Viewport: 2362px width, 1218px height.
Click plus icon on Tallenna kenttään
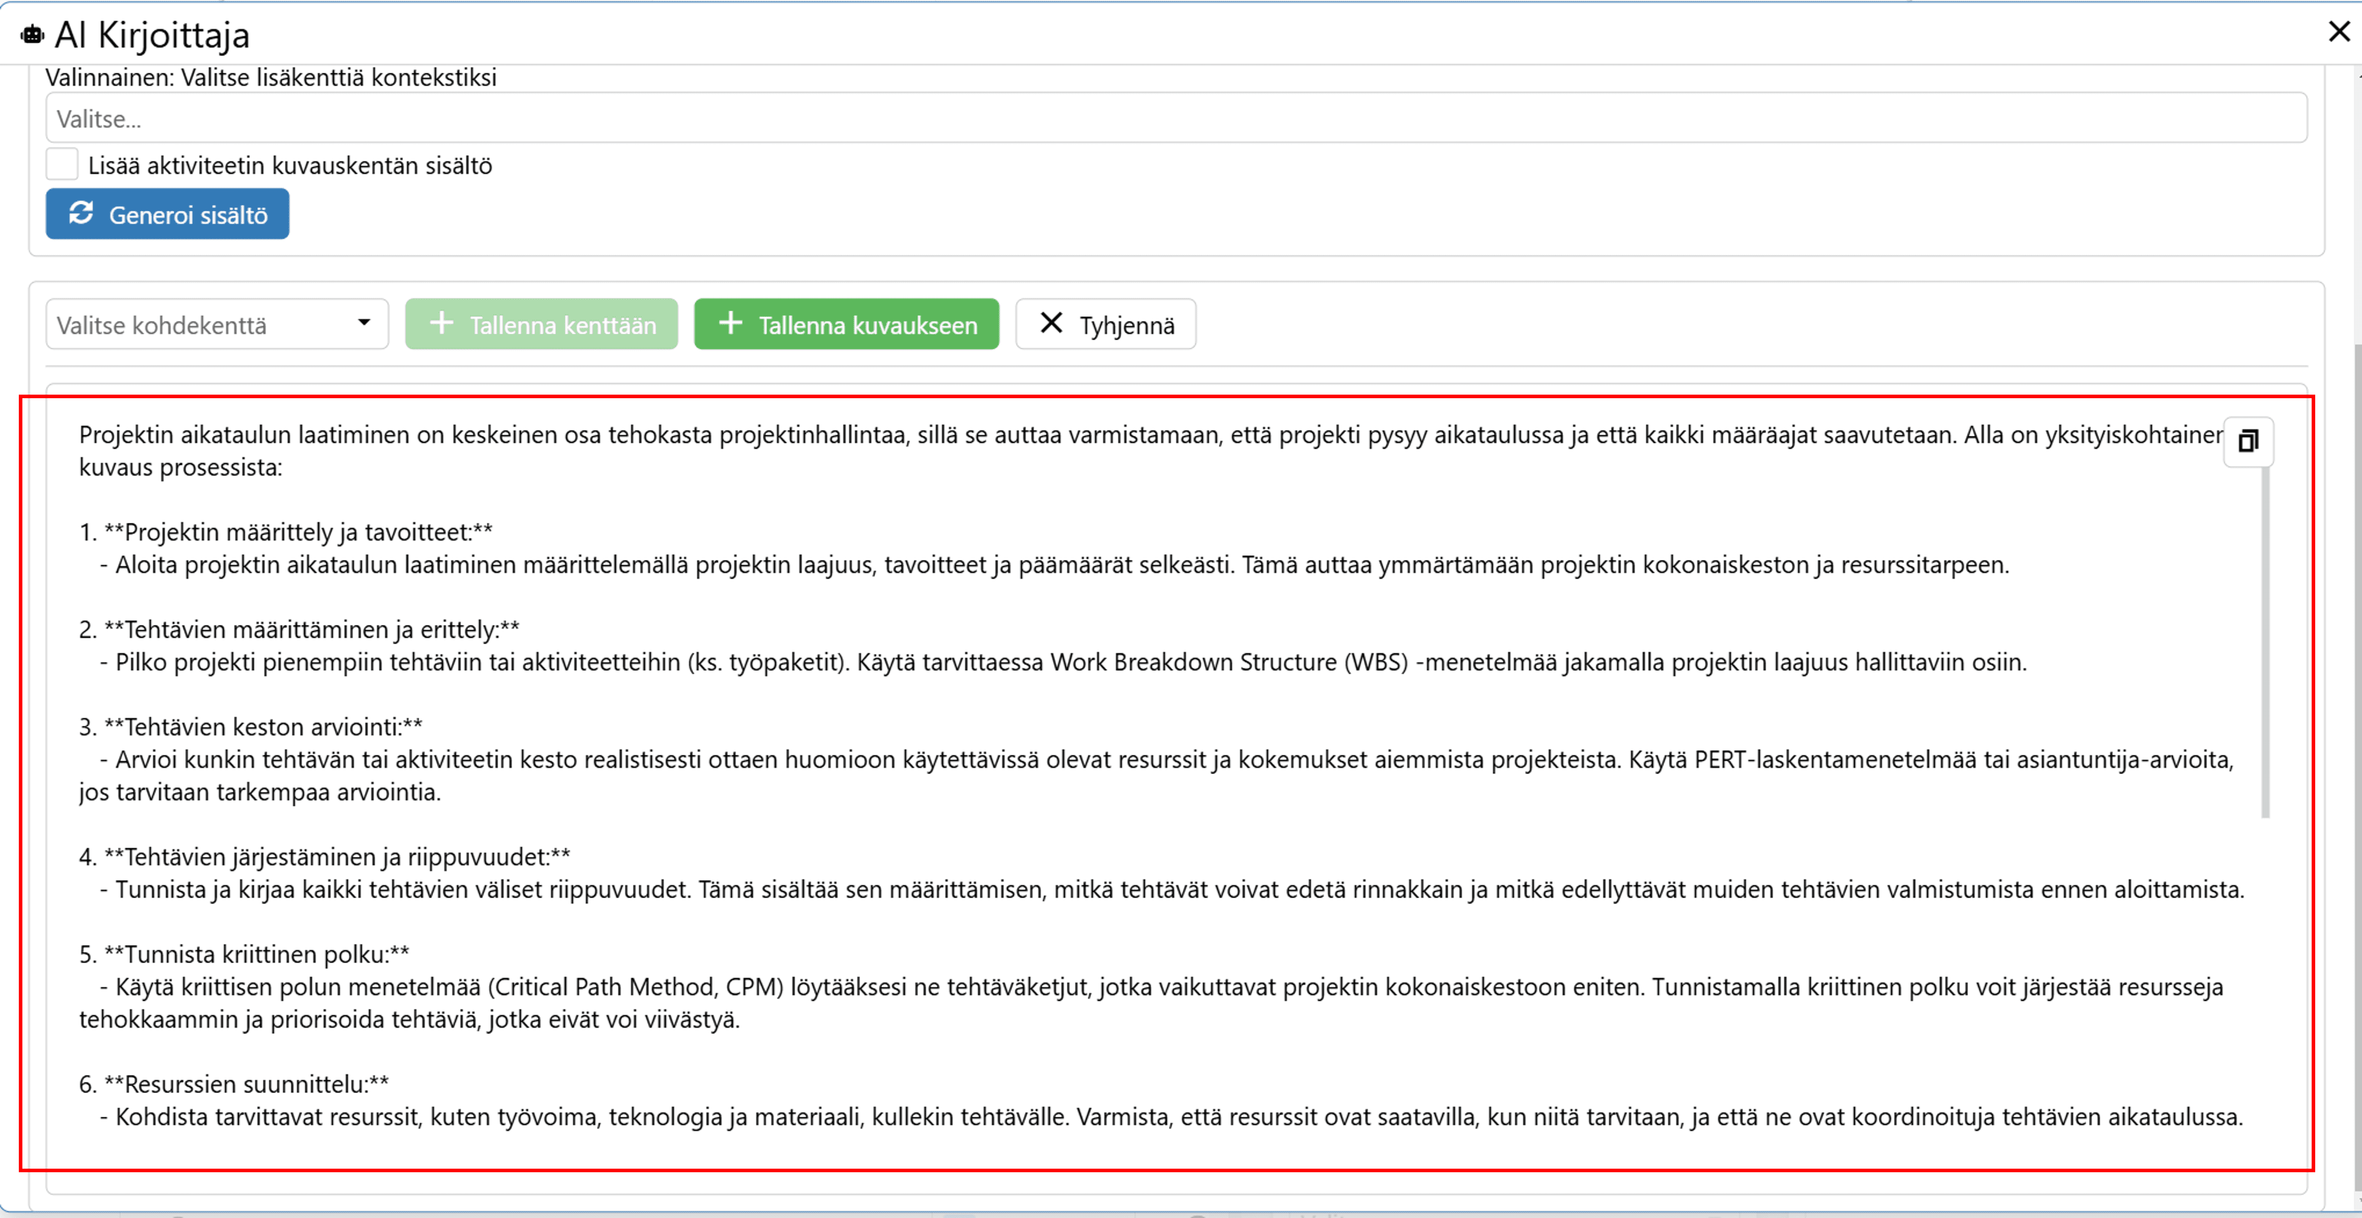click(x=441, y=323)
